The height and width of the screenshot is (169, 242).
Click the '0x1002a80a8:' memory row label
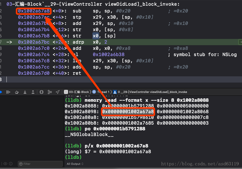82,117
